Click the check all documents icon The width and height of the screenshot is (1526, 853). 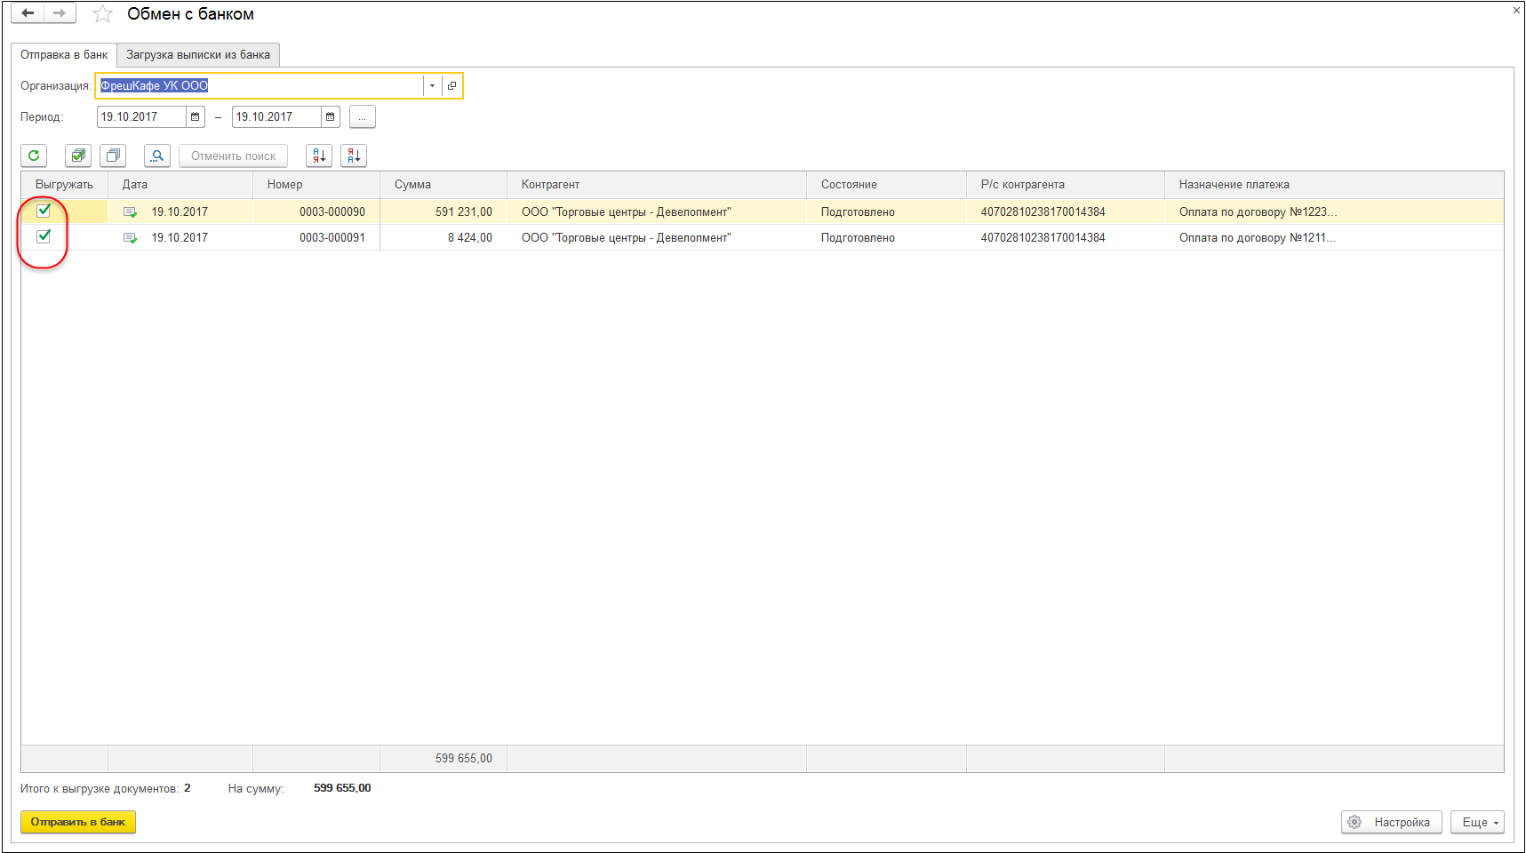[x=78, y=155]
